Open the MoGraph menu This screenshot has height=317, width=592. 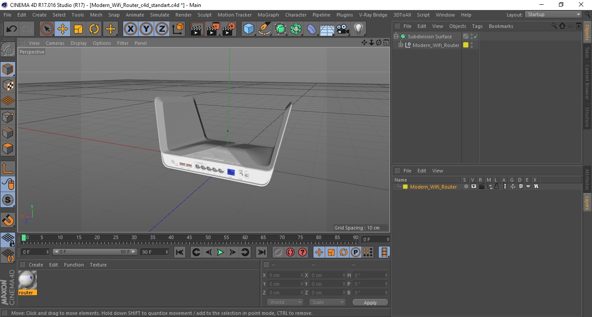click(x=268, y=15)
